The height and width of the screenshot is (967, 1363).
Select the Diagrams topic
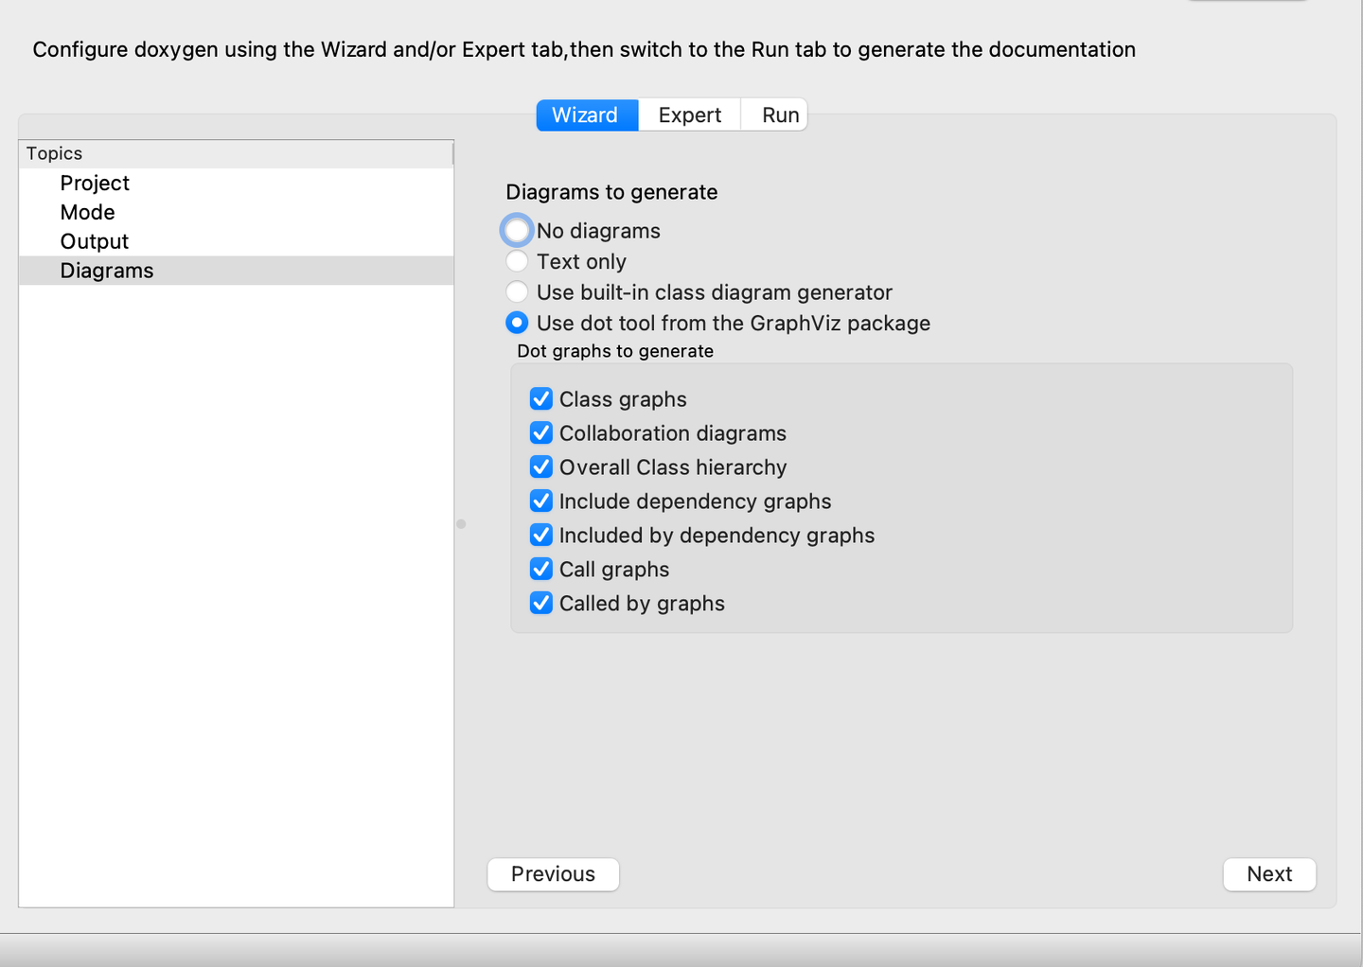tap(107, 272)
